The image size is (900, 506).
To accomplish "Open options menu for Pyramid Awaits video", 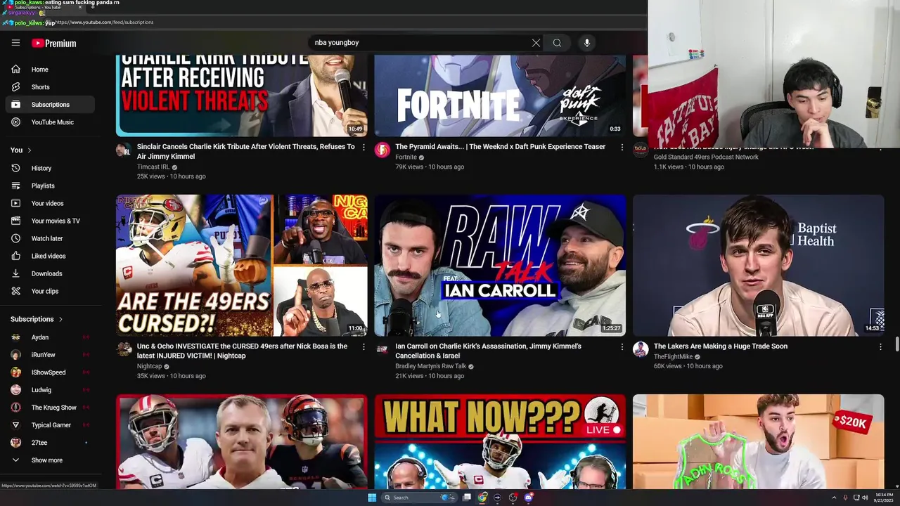I will pyautogui.click(x=622, y=148).
